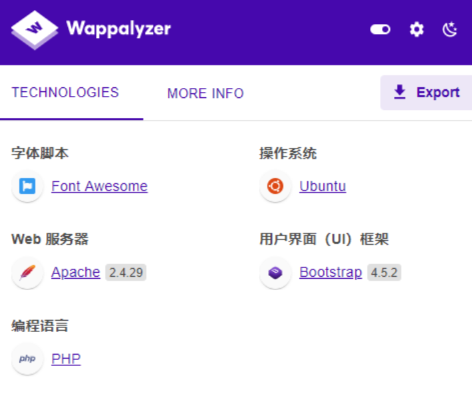Click the Bootstrap logo icon

[275, 273]
